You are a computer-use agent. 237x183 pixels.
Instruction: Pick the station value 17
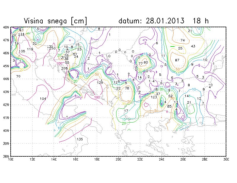click(126, 111)
